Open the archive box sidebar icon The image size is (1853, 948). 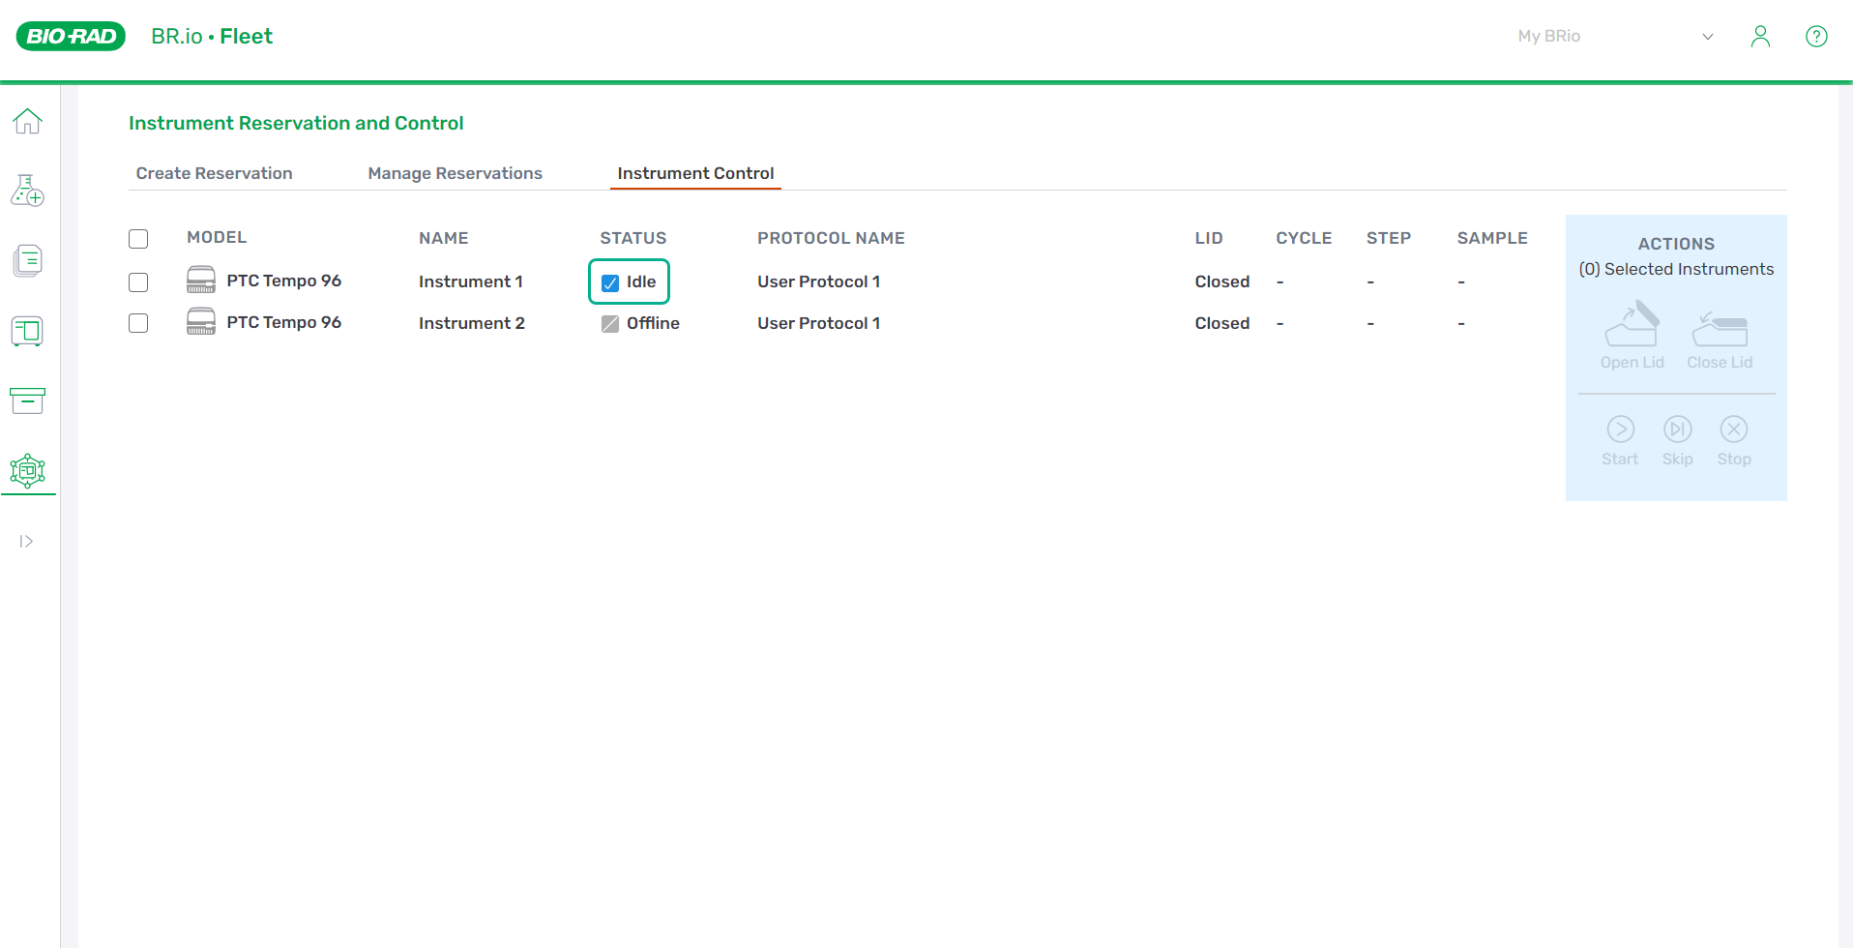(27, 400)
